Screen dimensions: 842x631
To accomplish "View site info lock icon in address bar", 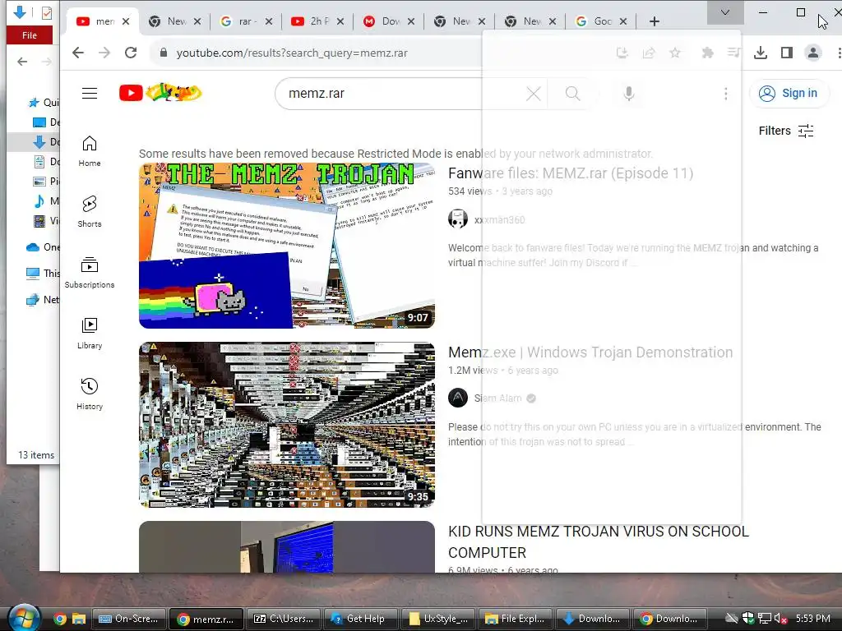I will (x=164, y=53).
